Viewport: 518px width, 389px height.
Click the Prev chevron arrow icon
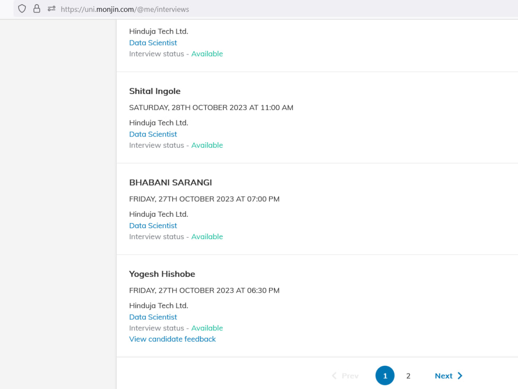click(334, 376)
